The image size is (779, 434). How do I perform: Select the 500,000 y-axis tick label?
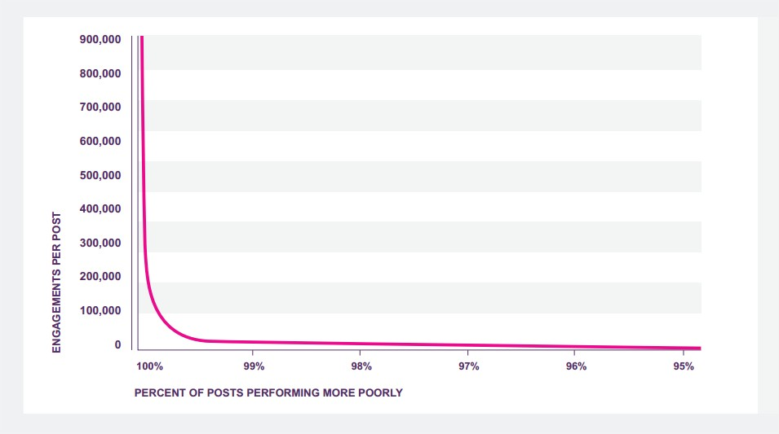click(100, 175)
